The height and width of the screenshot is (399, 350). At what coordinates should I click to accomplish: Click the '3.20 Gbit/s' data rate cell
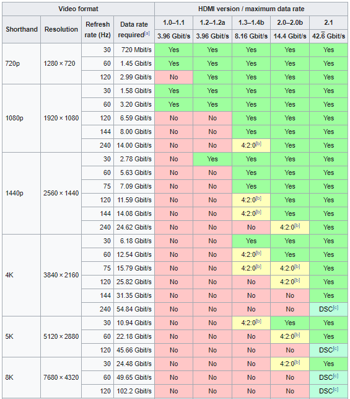(x=134, y=104)
